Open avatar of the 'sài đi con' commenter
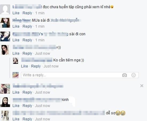 coord(5,37)
